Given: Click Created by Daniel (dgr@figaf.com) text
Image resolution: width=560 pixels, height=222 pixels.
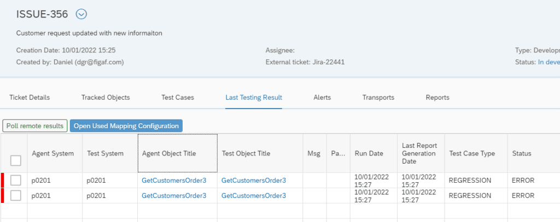Looking at the screenshot, I should point(70,62).
